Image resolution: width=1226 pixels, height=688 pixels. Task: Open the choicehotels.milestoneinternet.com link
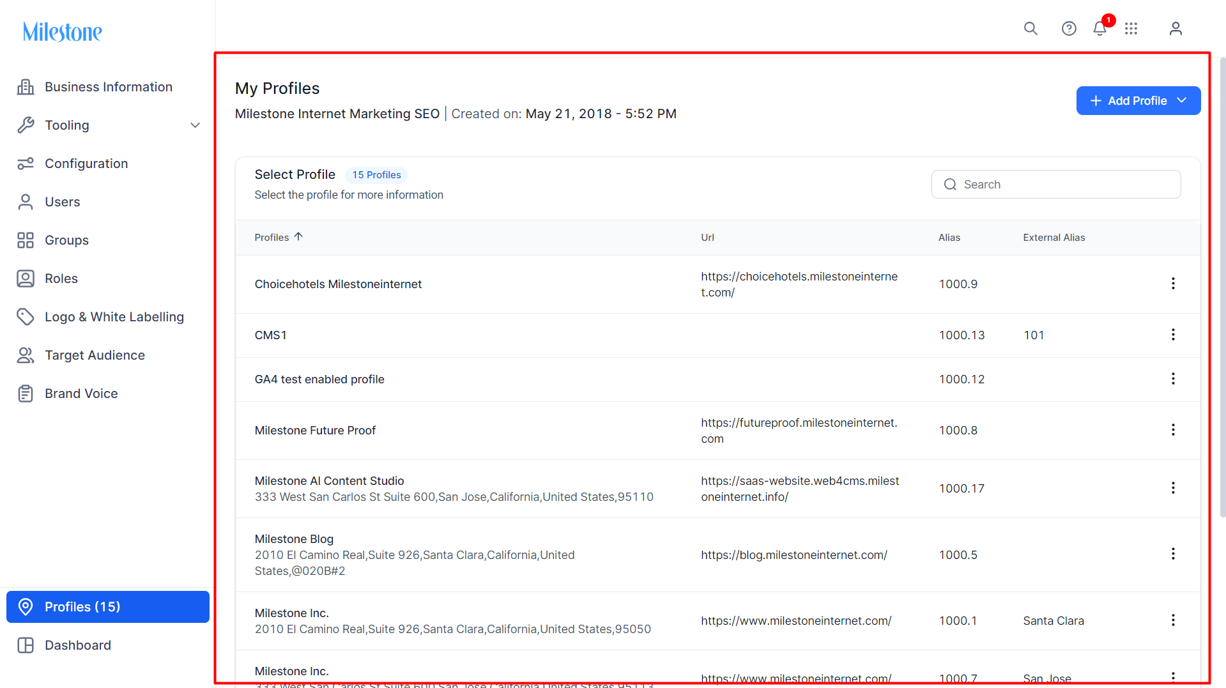point(799,284)
